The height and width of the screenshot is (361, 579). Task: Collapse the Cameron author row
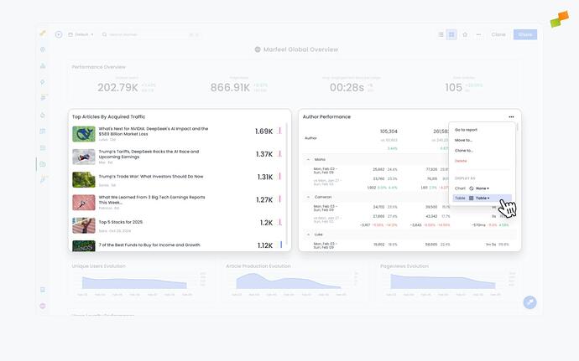click(308, 197)
